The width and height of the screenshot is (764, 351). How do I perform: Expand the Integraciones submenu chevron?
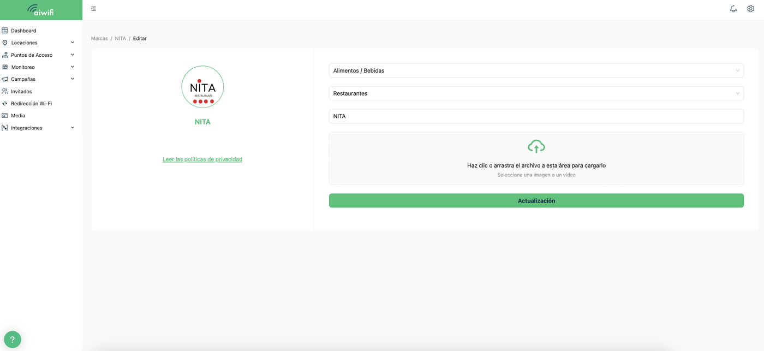[73, 128]
